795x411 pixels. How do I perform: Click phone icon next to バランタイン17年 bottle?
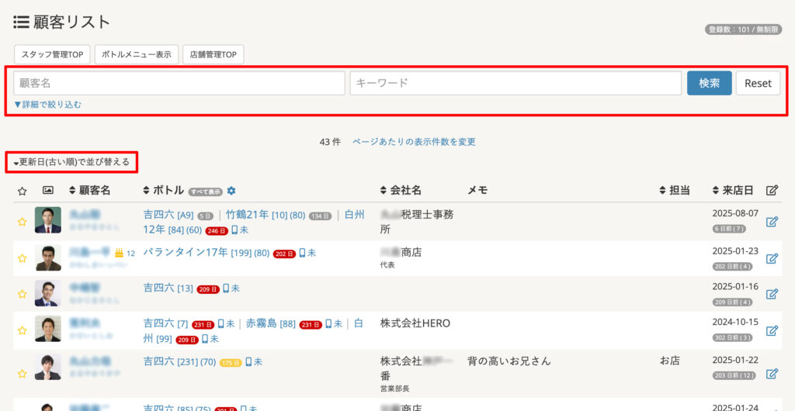point(302,253)
